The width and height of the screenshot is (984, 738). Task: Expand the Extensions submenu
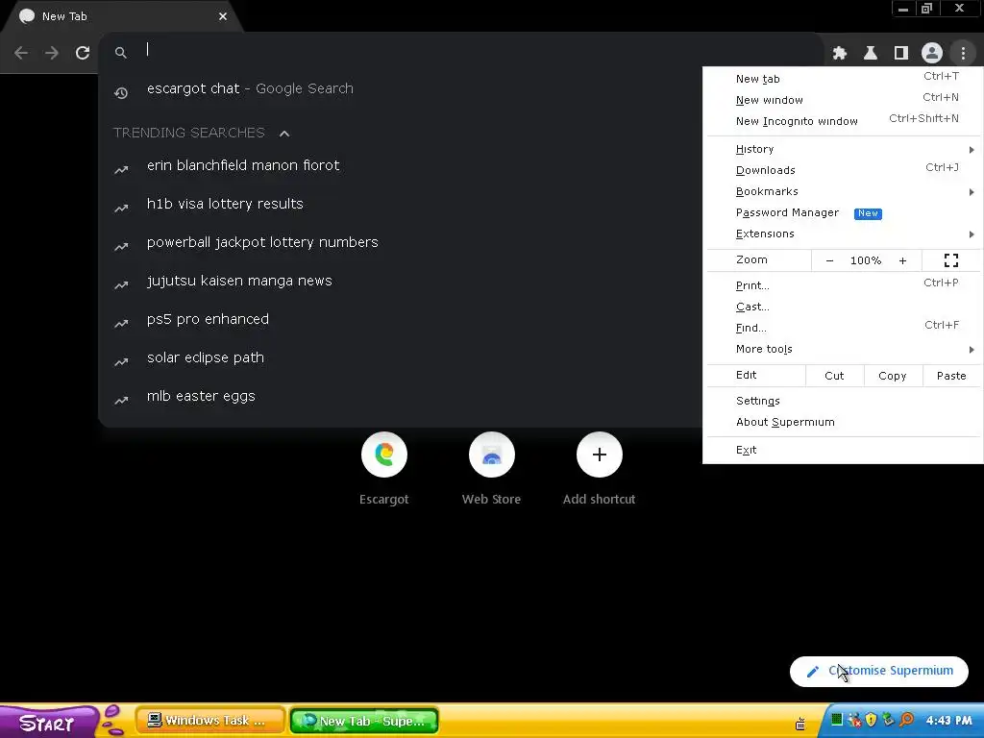[x=843, y=234]
